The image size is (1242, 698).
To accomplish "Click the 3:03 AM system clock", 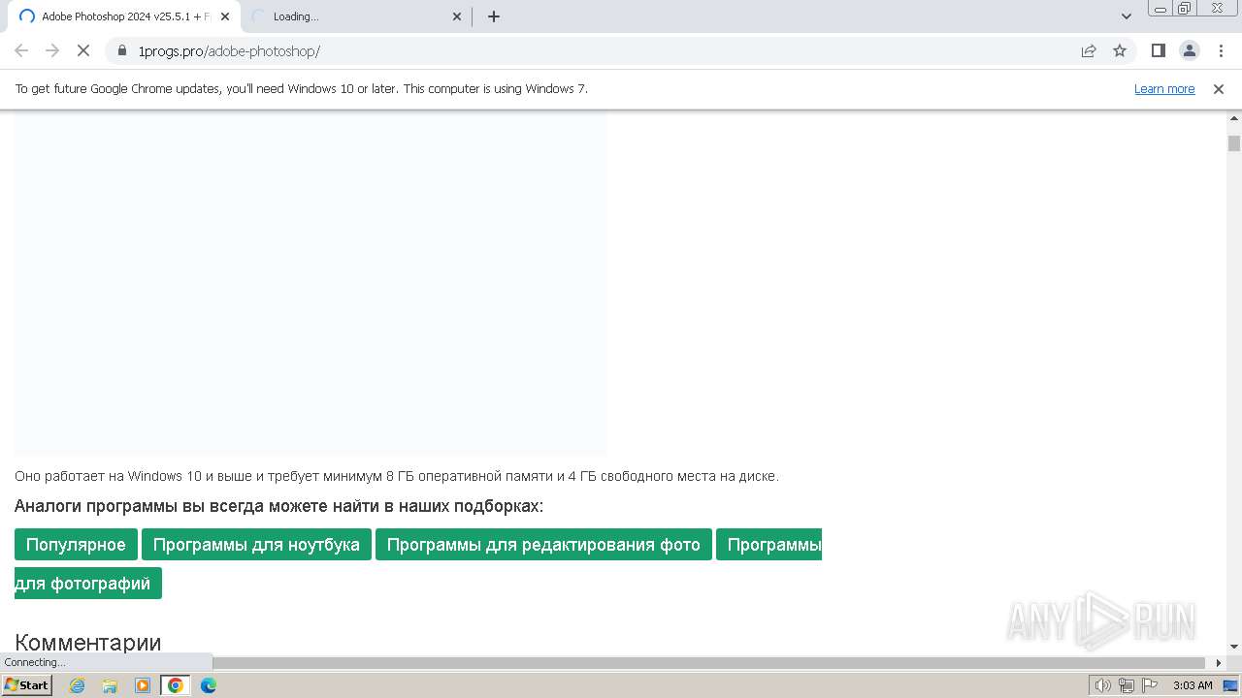I will click(x=1193, y=685).
